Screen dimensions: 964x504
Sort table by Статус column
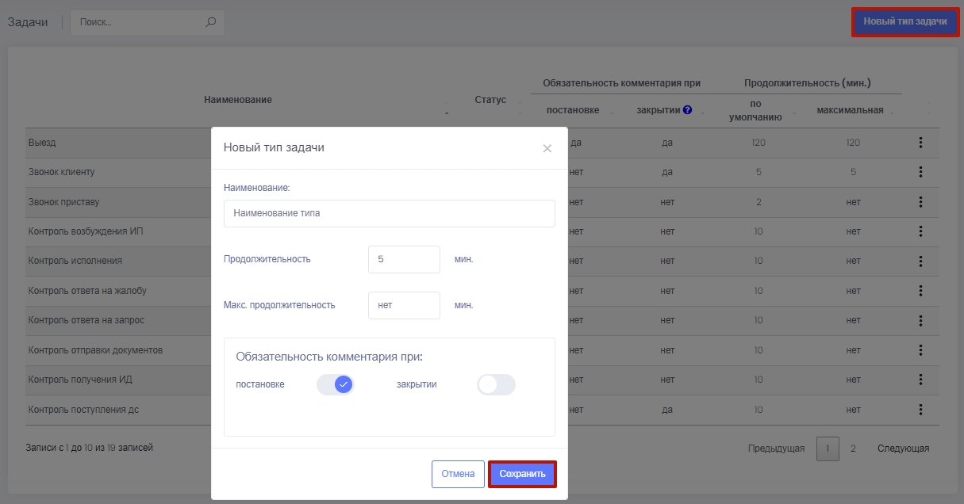490,100
